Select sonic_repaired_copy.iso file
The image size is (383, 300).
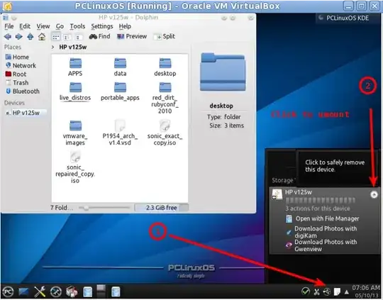[x=75, y=167]
